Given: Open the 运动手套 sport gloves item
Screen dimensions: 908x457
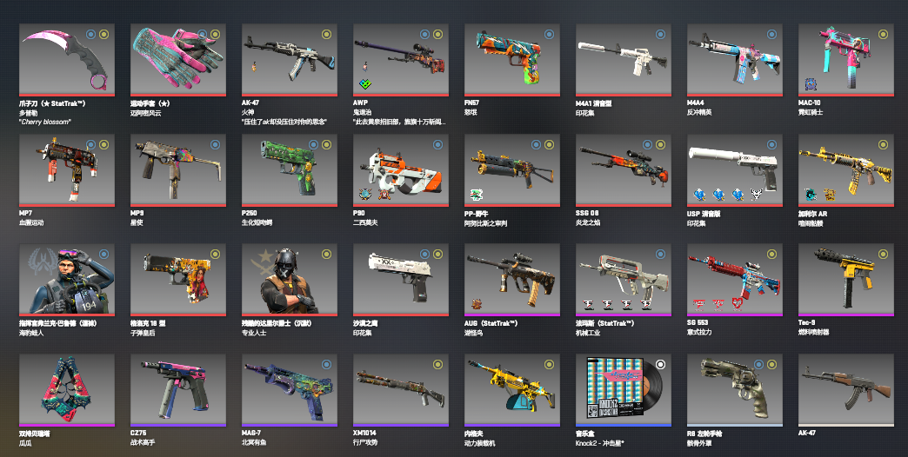Looking at the screenshot, I should pos(177,60).
